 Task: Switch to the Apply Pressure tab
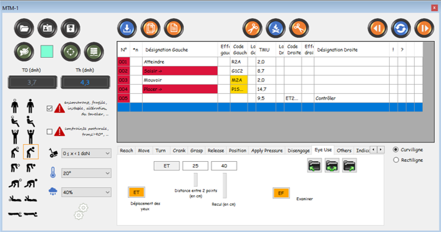coord(267,151)
